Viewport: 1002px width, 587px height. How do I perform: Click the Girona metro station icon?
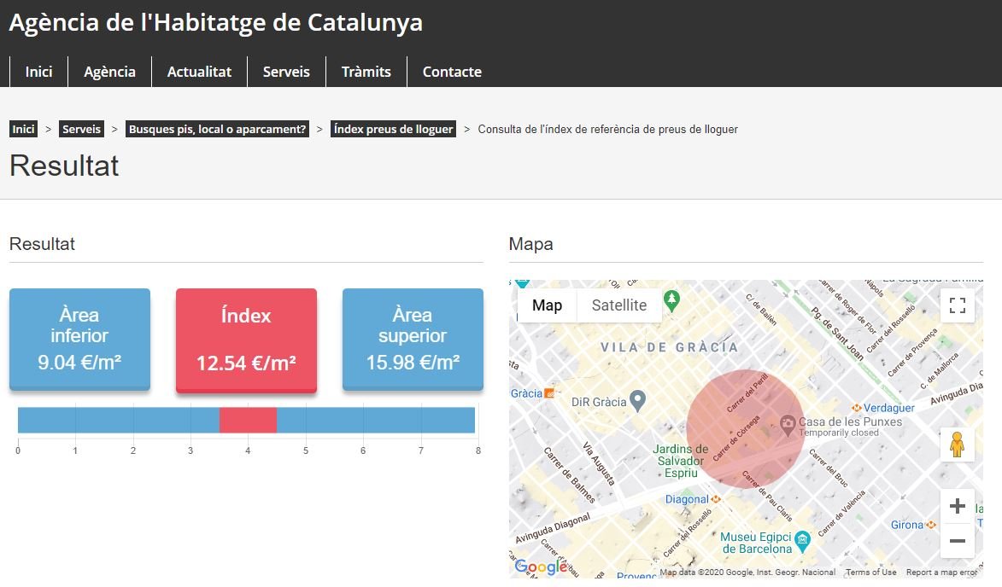(930, 525)
